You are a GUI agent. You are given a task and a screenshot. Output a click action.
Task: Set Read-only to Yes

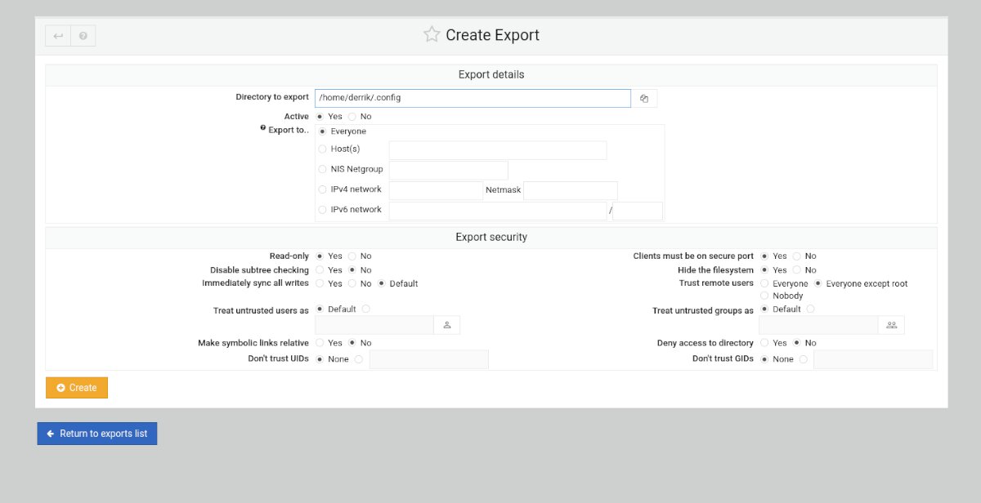click(320, 256)
